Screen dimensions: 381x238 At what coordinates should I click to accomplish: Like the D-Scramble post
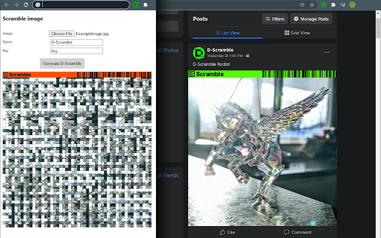pos(227,232)
